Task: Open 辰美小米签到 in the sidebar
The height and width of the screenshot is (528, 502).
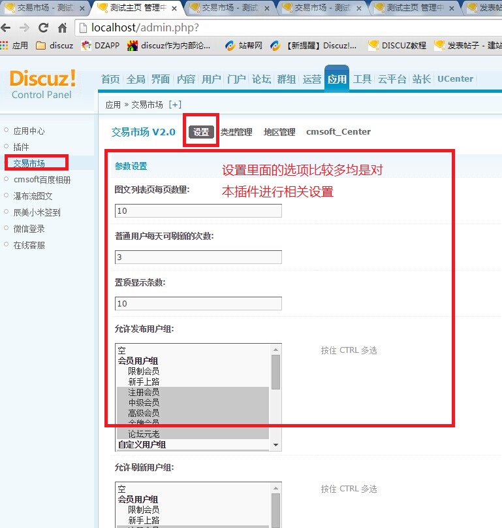Action: click(x=37, y=212)
